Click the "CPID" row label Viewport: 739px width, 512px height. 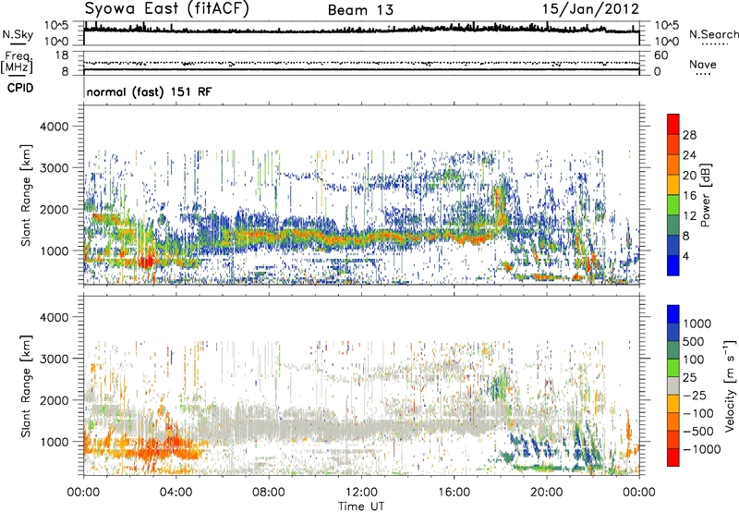pyautogui.click(x=20, y=88)
